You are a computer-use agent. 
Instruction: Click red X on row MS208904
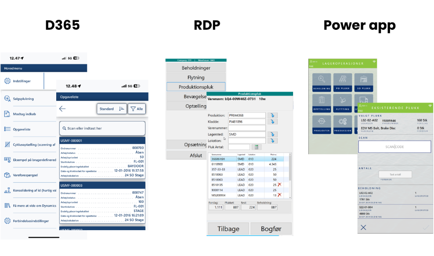pos(279,195)
